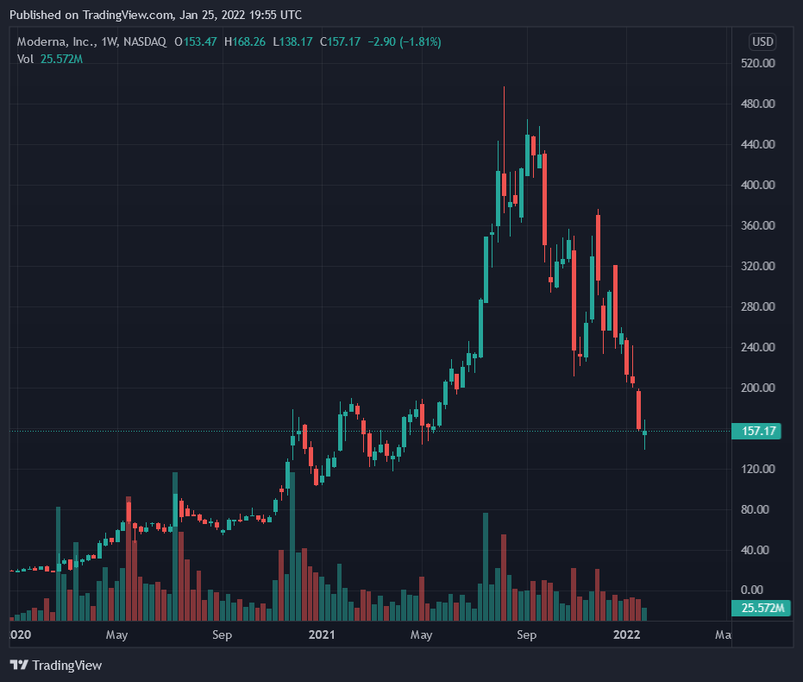The image size is (803, 682).
Task: Click the −2.90 (−1.81%) change value
Action: [405, 41]
